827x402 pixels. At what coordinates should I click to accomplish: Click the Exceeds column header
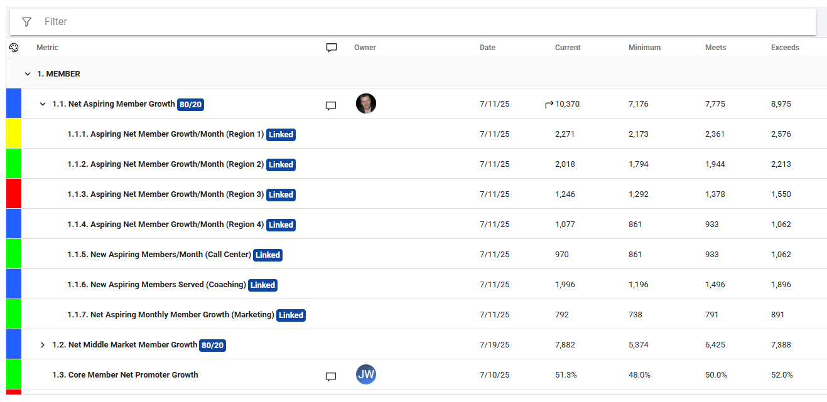[785, 48]
